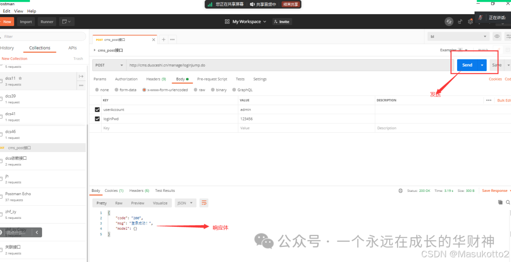
Task: Click the Import button
Action: pyautogui.click(x=26, y=22)
